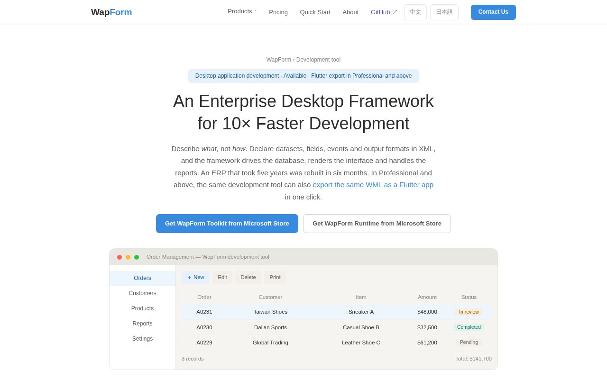607x379 pixels.
Task: Get WapForm Runtime from Microsoft Store
Action: [377, 224]
